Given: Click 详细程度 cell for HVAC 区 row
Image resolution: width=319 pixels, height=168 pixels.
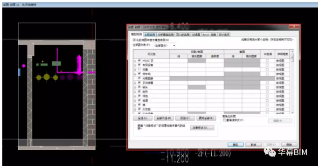Looking at the screenshot, I should (282, 61).
